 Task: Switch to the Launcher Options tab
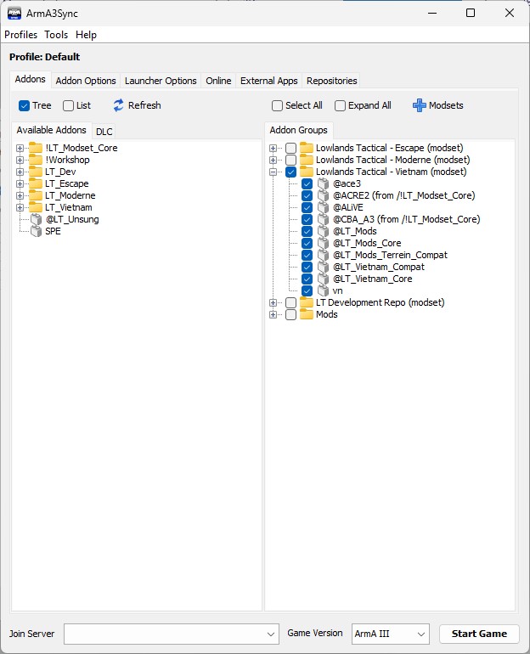pyautogui.click(x=161, y=81)
